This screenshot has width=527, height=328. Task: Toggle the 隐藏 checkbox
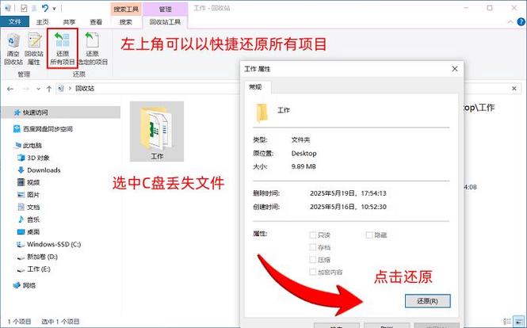(x=369, y=235)
